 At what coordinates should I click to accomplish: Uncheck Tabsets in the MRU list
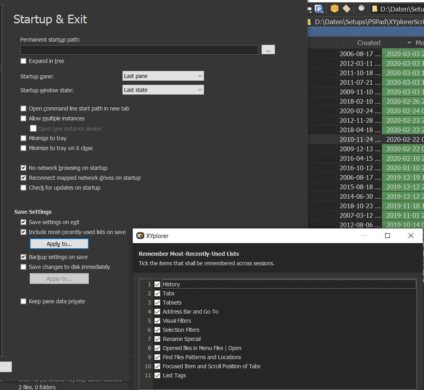(157, 302)
